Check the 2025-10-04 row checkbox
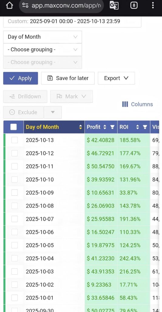 (15, 258)
